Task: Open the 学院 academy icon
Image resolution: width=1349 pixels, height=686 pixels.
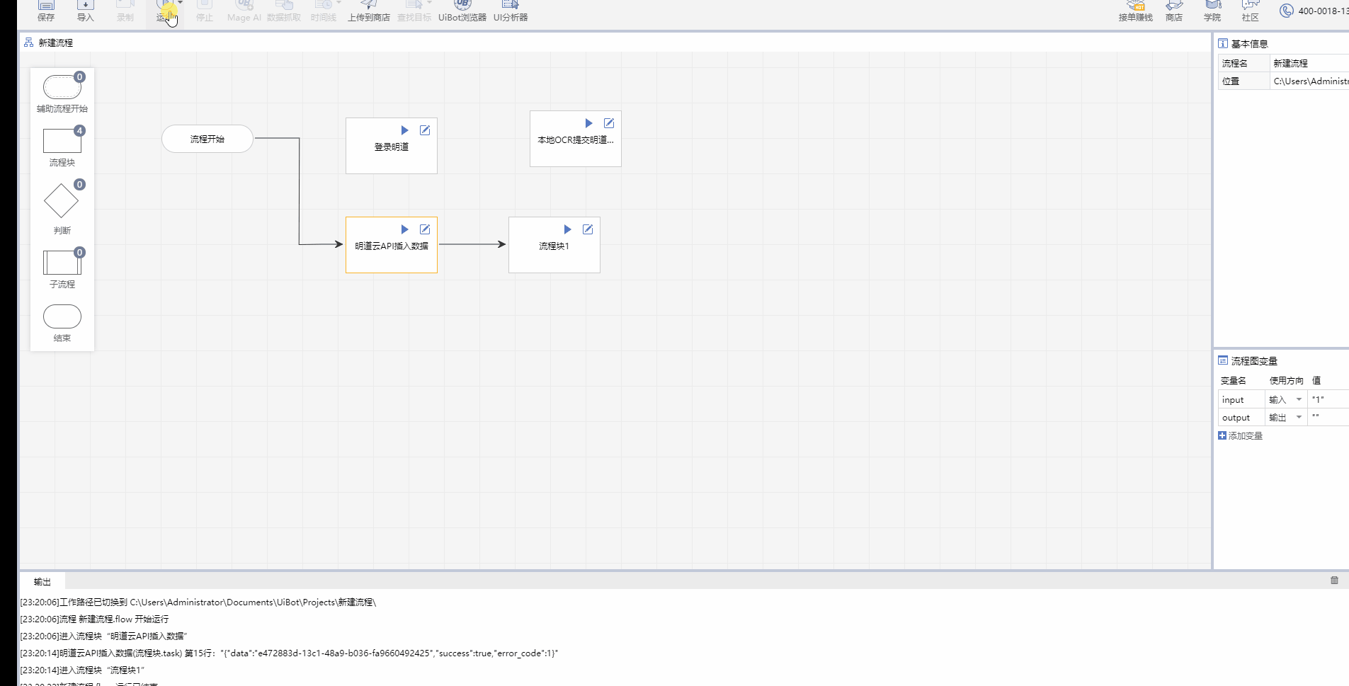Action: coord(1212,11)
